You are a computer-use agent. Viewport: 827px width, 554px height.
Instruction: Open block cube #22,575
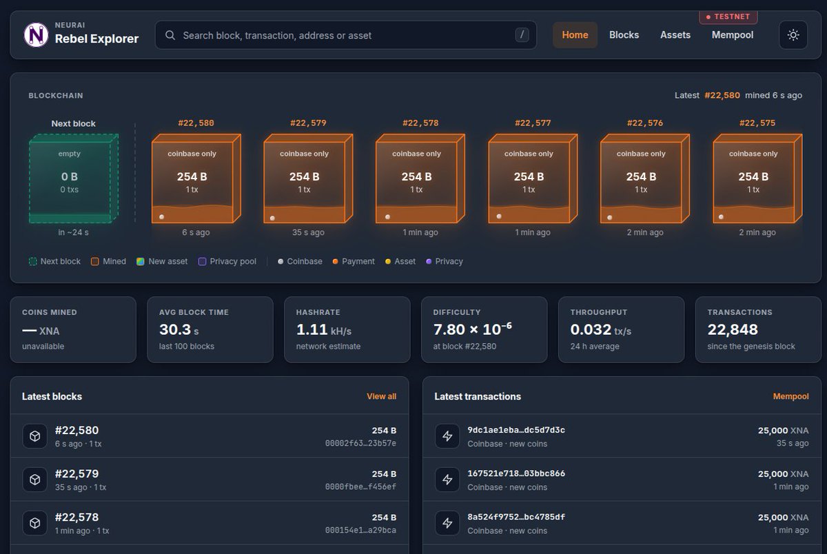758,178
